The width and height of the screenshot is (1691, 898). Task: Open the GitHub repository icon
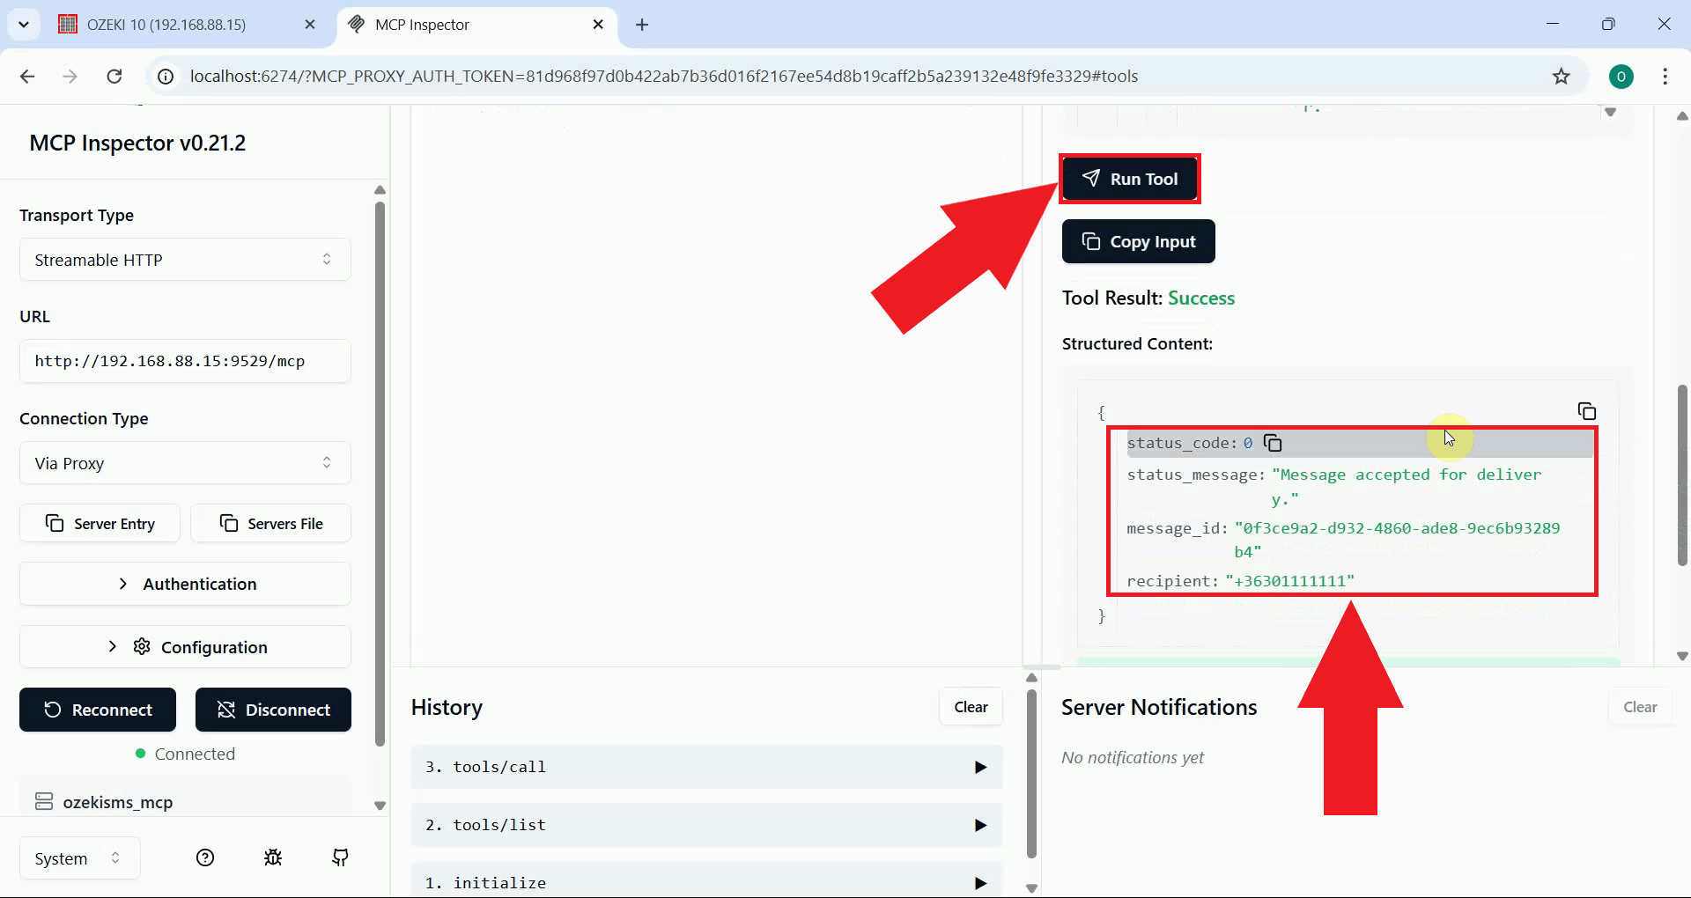click(340, 858)
